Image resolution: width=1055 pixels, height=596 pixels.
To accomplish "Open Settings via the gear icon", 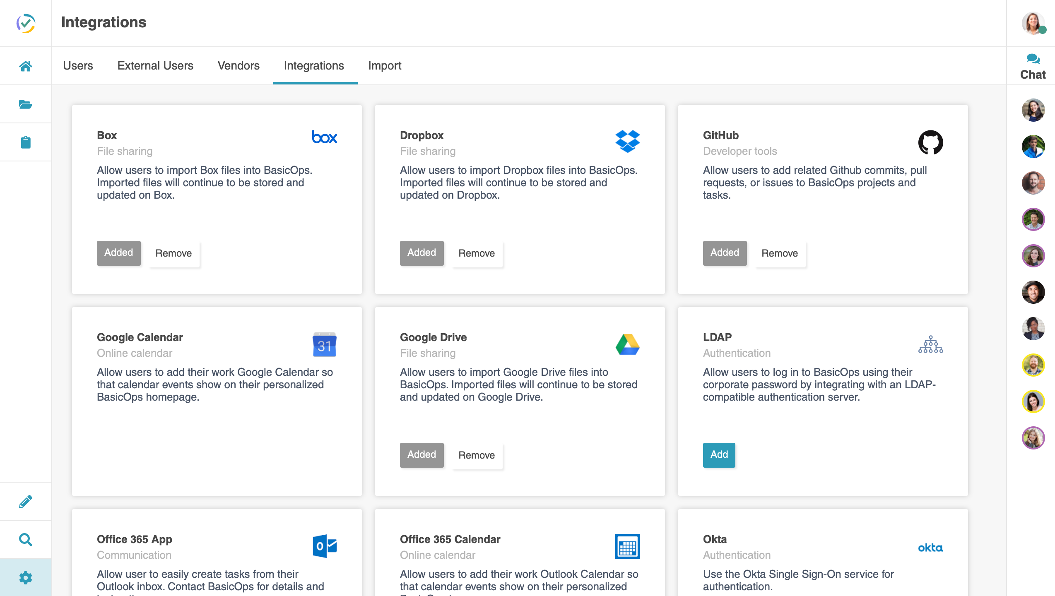I will [x=26, y=577].
